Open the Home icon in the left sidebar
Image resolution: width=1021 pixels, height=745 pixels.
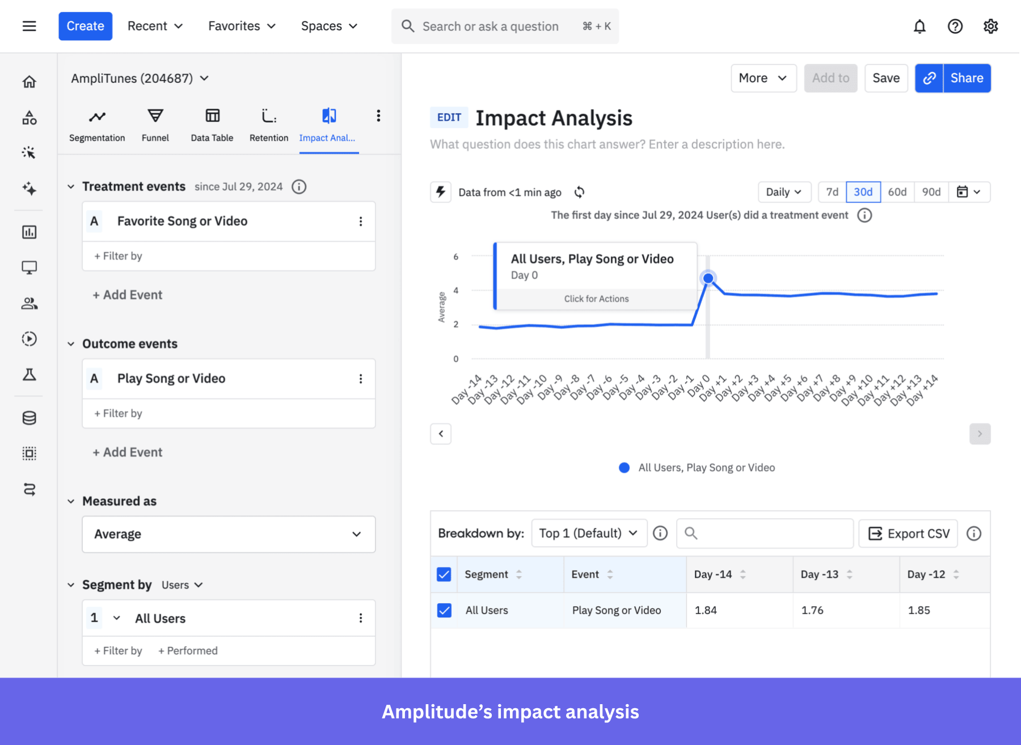pyautogui.click(x=29, y=81)
